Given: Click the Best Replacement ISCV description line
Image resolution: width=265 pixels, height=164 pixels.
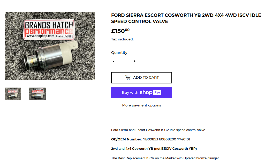Looking at the screenshot, I should pyautogui.click(x=165, y=158).
